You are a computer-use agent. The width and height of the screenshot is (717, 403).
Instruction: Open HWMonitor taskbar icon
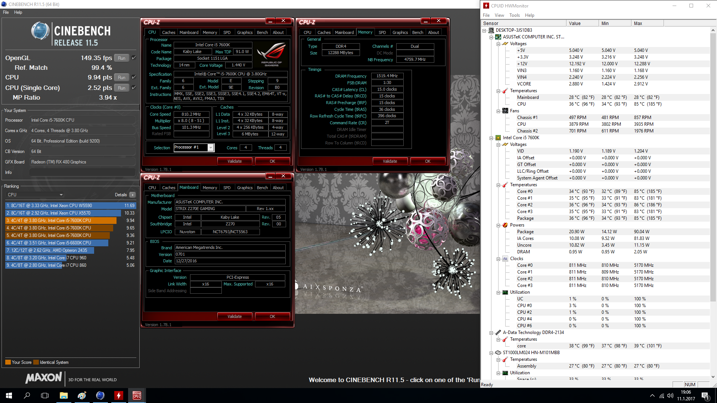pyautogui.click(x=118, y=396)
